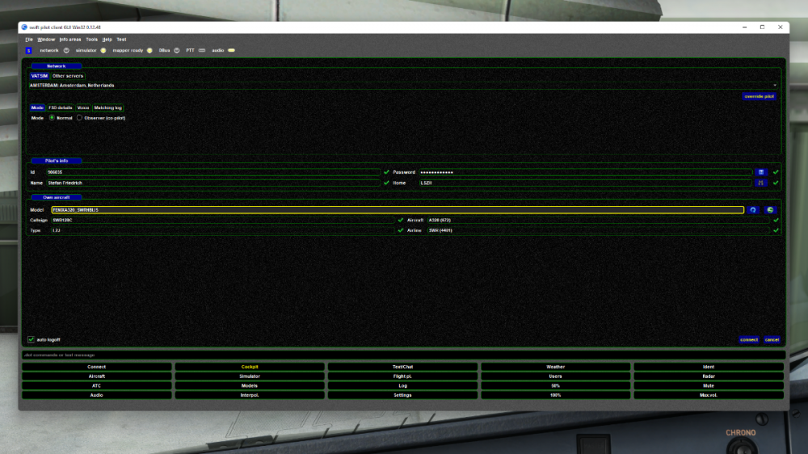The width and height of the screenshot is (808, 454).
Task: Click the green checkmark after the Callsign field
Action: click(x=401, y=220)
